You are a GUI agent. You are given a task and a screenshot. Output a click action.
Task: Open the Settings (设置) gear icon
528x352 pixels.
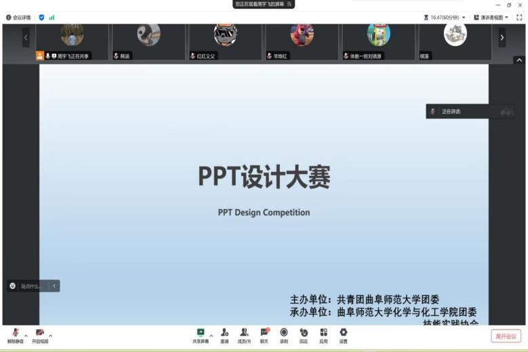pos(343,333)
